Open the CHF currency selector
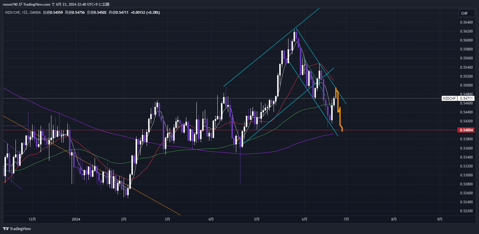This screenshot has width=479, height=234. (467, 13)
